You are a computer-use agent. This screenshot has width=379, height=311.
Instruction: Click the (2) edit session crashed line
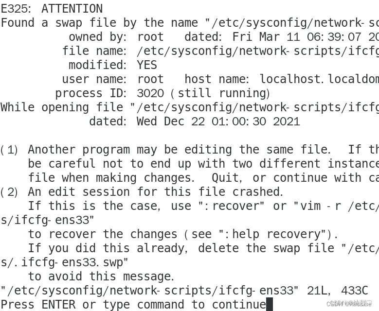pos(142,192)
